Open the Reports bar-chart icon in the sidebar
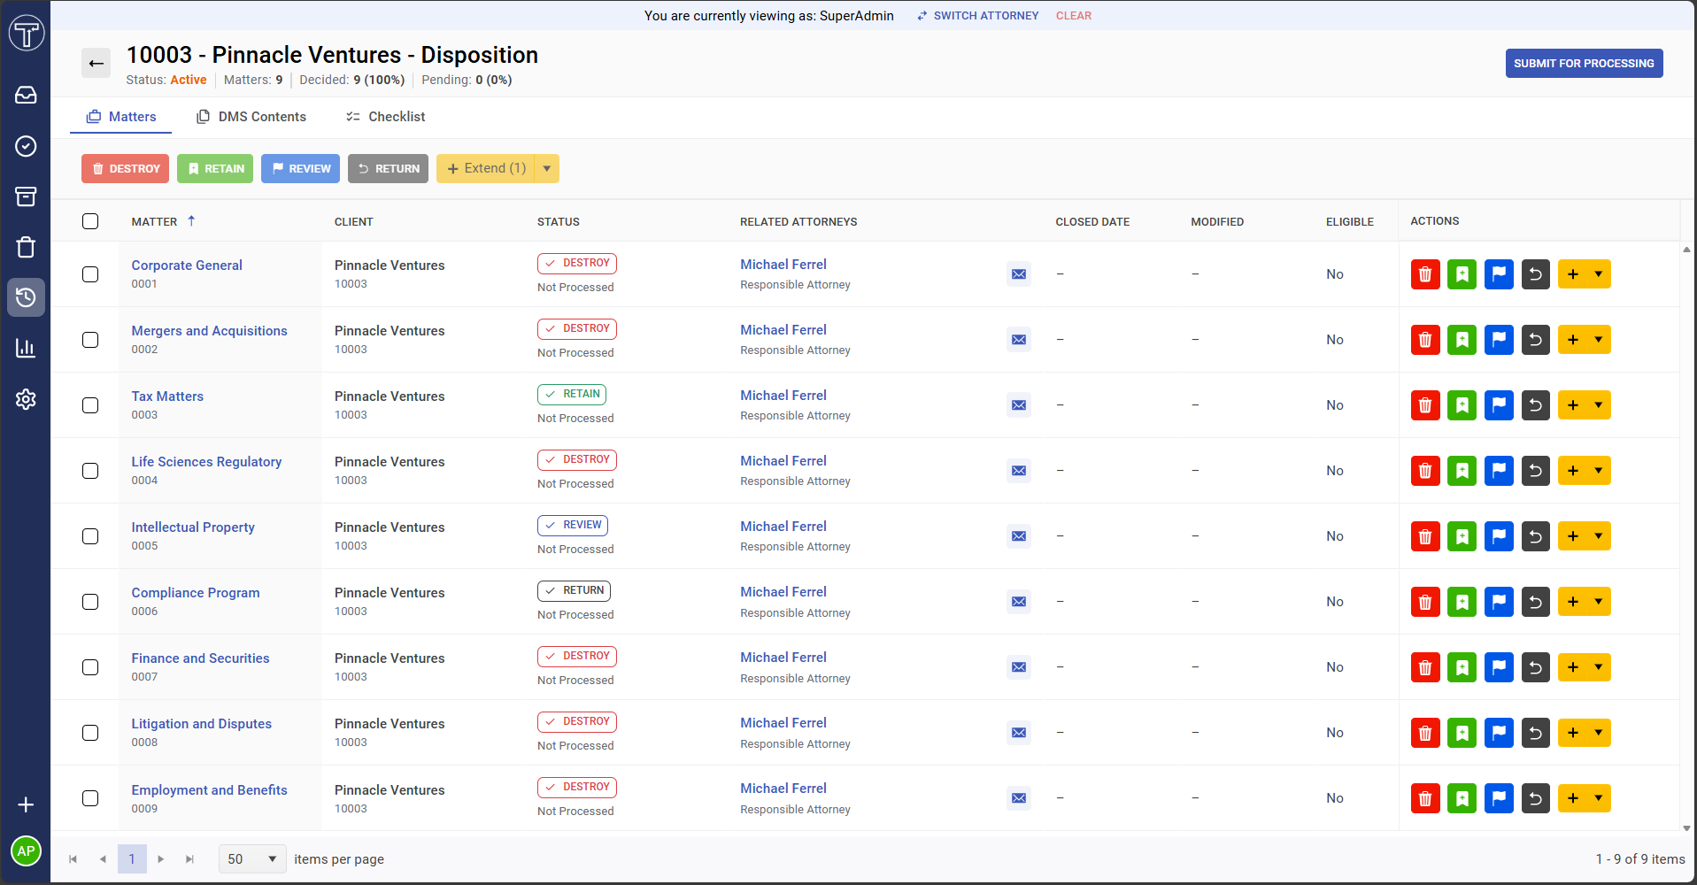 [26, 348]
